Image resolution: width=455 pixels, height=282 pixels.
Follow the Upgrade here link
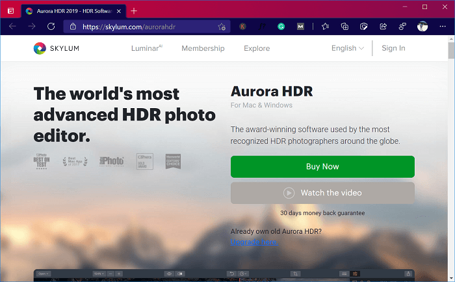pos(254,242)
